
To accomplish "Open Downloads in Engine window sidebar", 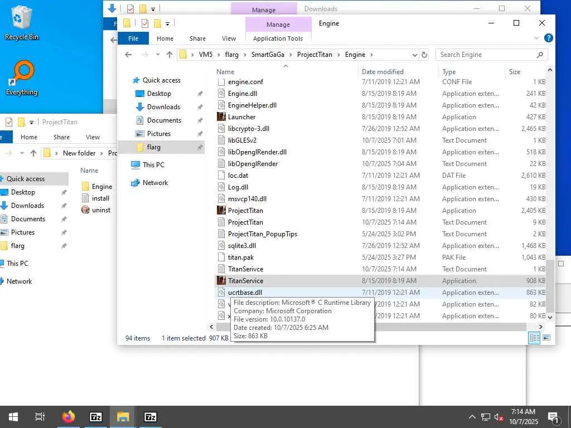I will point(163,107).
